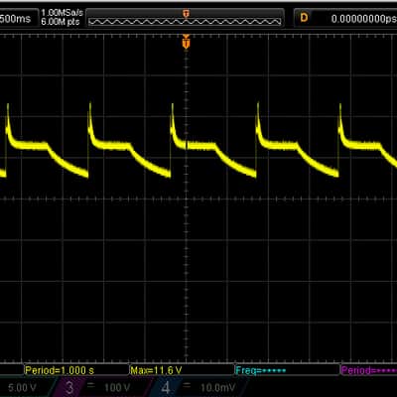Click the waveform memory overview bar
The height and width of the screenshot is (397, 397).
coord(185,22)
